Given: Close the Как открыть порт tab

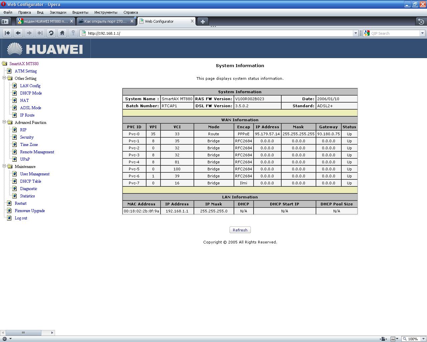Looking at the screenshot, I should pyautogui.click(x=132, y=21).
